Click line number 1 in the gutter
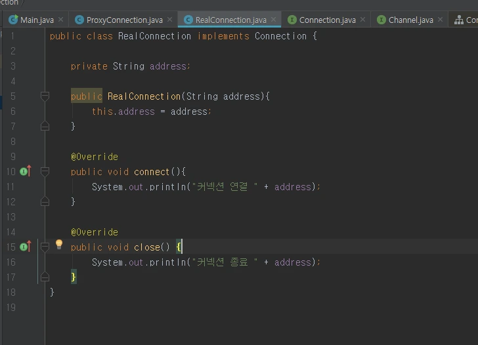The width and height of the screenshot is (478, 345). click(x=12, y=36)
